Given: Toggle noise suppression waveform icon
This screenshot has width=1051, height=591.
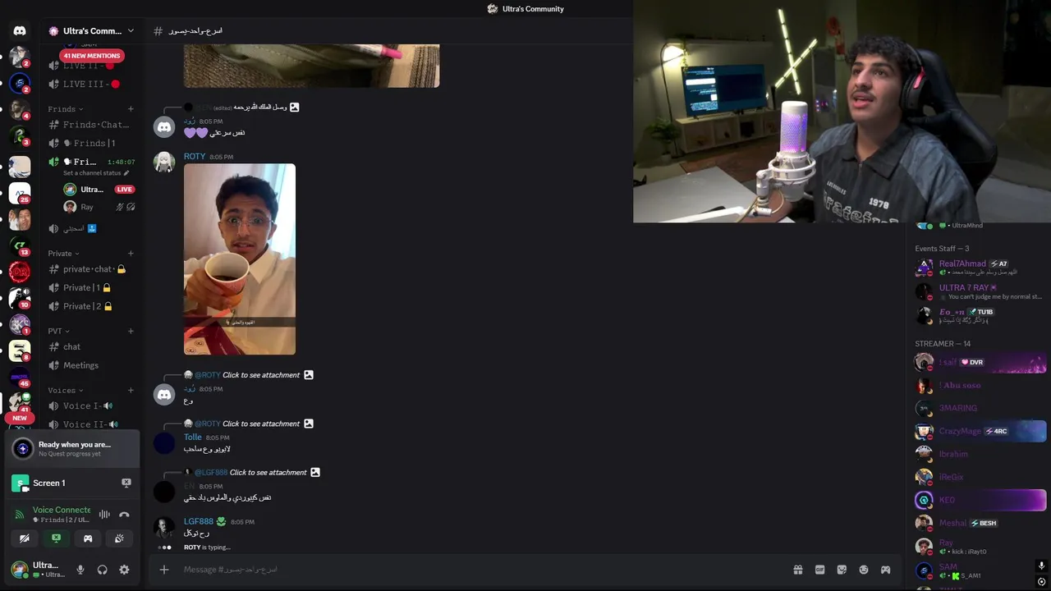Looking at the screenshot, I should [x=104, y=515].
